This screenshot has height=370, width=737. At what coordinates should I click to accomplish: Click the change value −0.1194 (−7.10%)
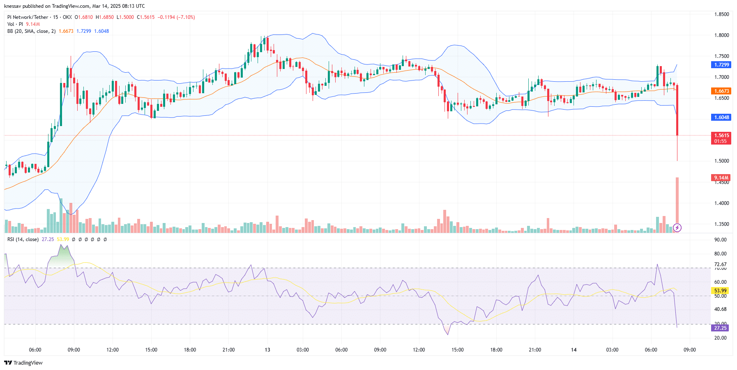[176, 17]
